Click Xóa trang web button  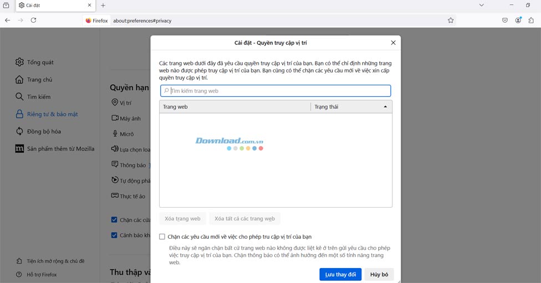(182, 219)
